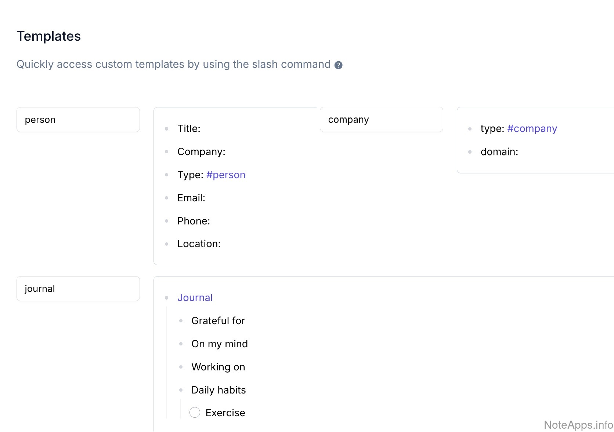Open the #person tag link
Image resolution: width=614 pixels, height=432 pixels.
(225, 175)
